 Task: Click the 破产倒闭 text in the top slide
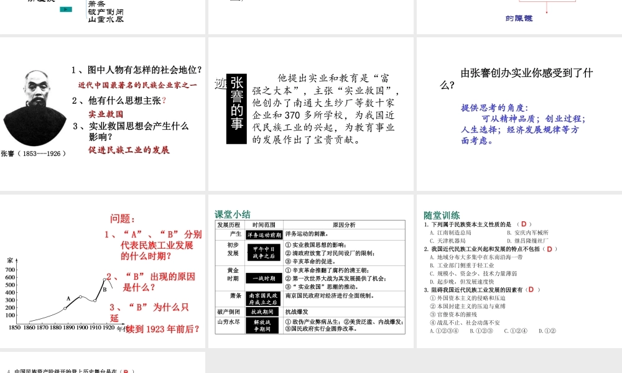click(x=106, y=12)
